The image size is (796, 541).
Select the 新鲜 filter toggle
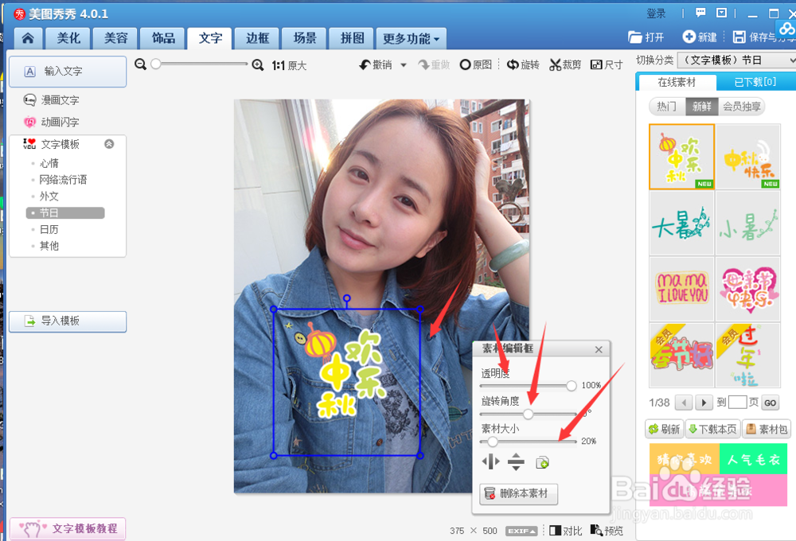tap(701, 106)
